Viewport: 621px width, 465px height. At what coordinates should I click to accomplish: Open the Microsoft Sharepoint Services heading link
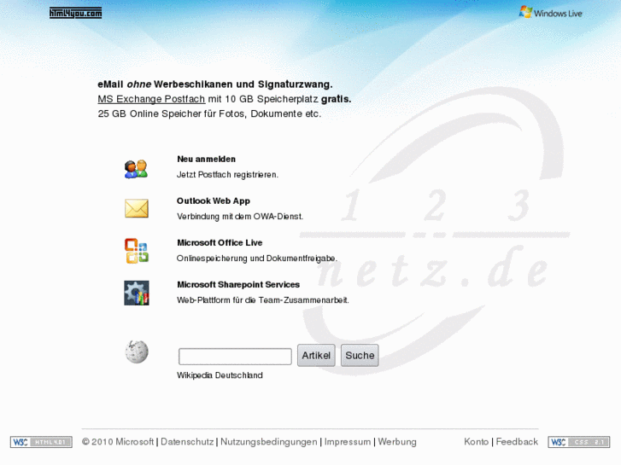pos(238,284)
